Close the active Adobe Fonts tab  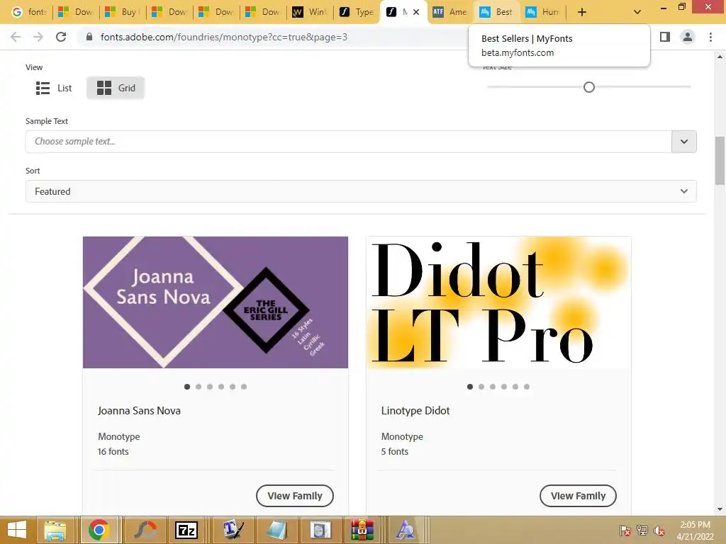click(x=415, y=12)
